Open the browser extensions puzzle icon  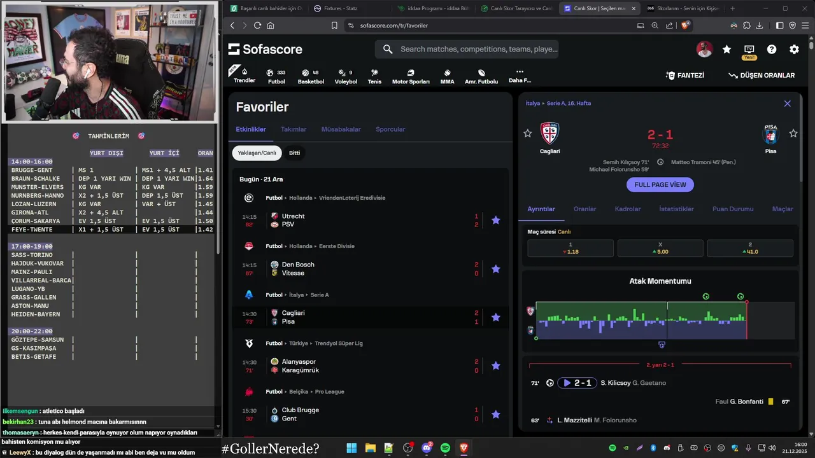(746, 25)
